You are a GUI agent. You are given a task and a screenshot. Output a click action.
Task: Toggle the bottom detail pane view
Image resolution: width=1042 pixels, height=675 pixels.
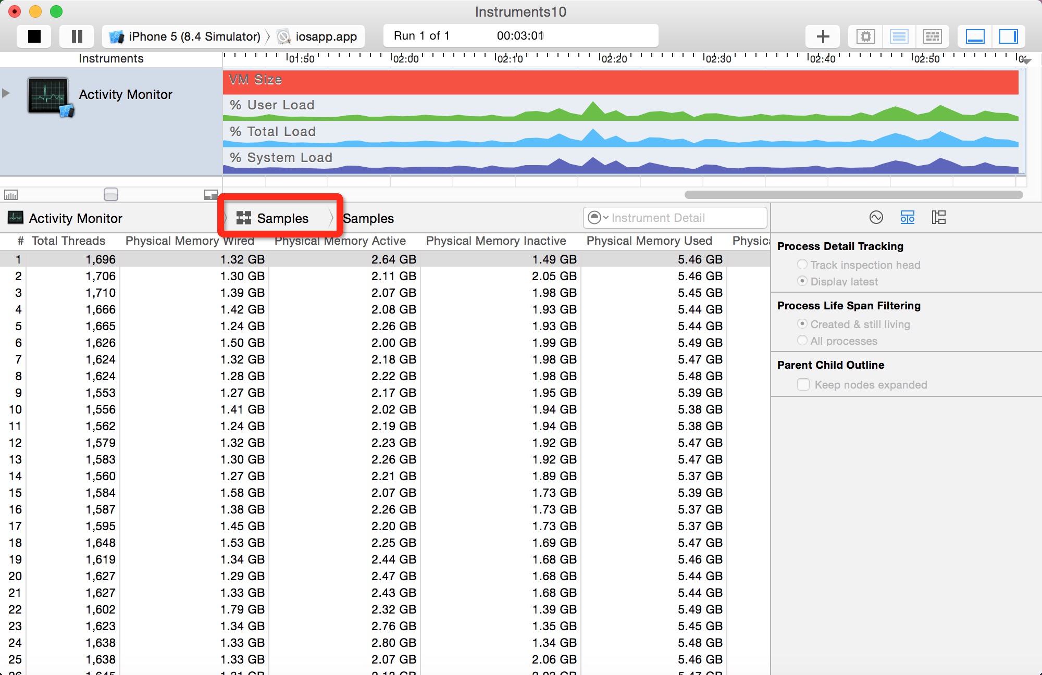(x=975, y=36)
